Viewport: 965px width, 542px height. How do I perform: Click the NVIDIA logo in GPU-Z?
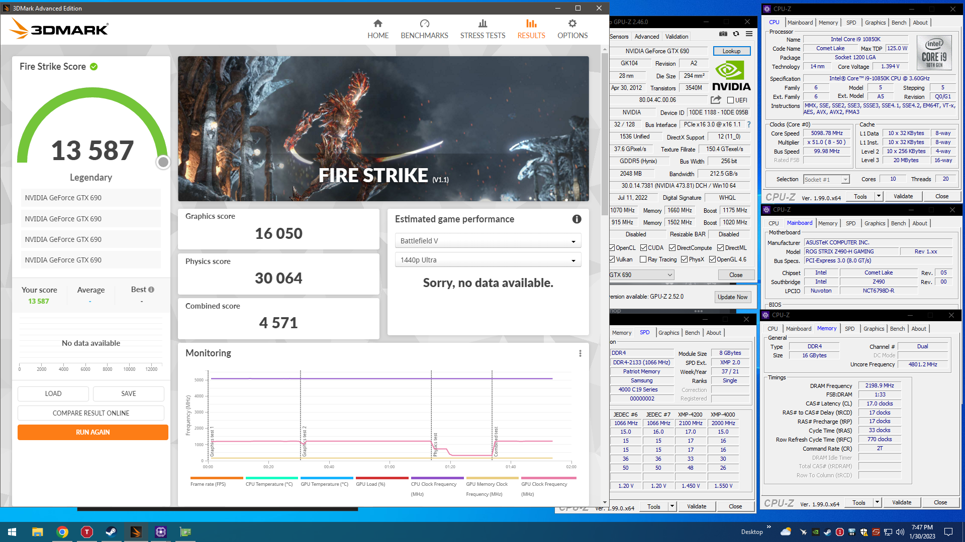(731, 76)
